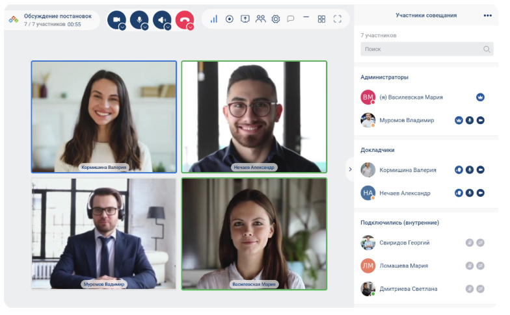Viewport: 510px width, 315px height.
Task: Click the ВМ avatar of Василевская Мария
Action: pyautogui.click(x=368, y=97)
